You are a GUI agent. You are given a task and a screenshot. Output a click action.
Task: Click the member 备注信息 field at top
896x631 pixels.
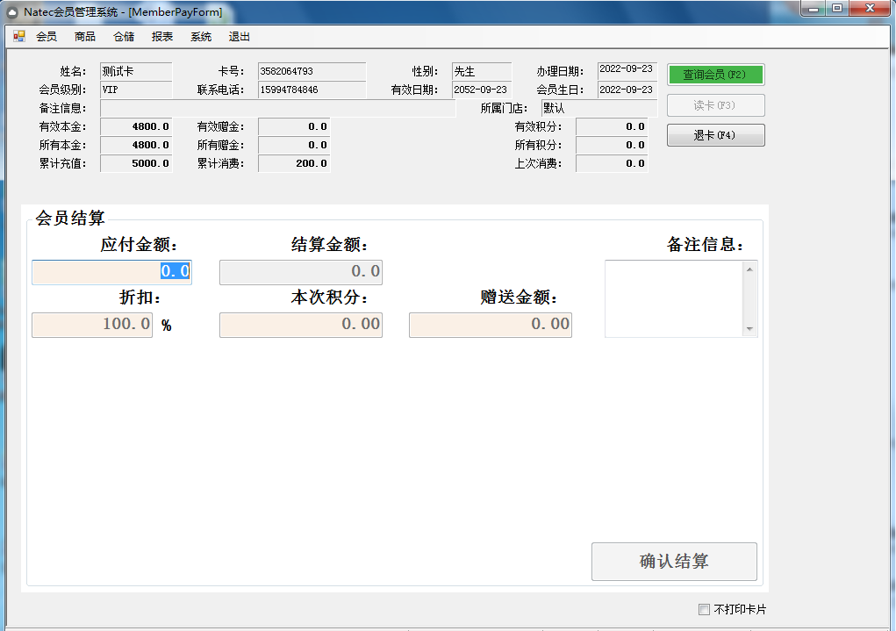[278, 108]
